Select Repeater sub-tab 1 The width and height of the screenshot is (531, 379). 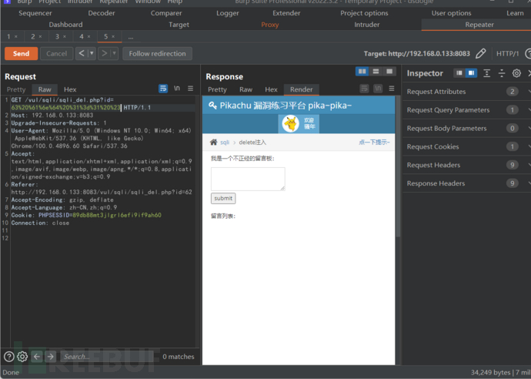pyautogui.click(x=8, y=37)
